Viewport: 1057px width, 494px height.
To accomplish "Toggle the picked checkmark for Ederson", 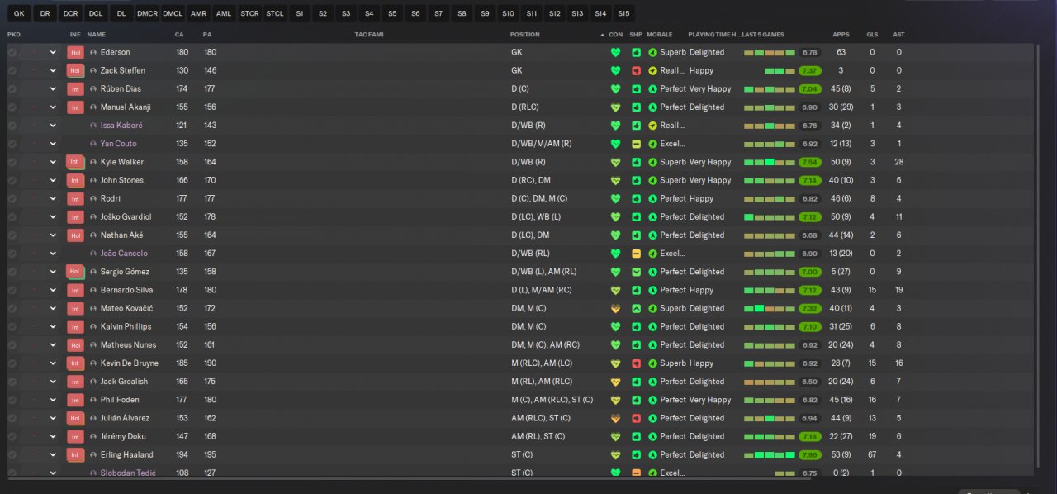I will pos(12,52).
